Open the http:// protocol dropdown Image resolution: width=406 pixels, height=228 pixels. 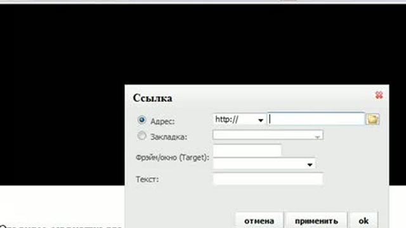(240, 120)
